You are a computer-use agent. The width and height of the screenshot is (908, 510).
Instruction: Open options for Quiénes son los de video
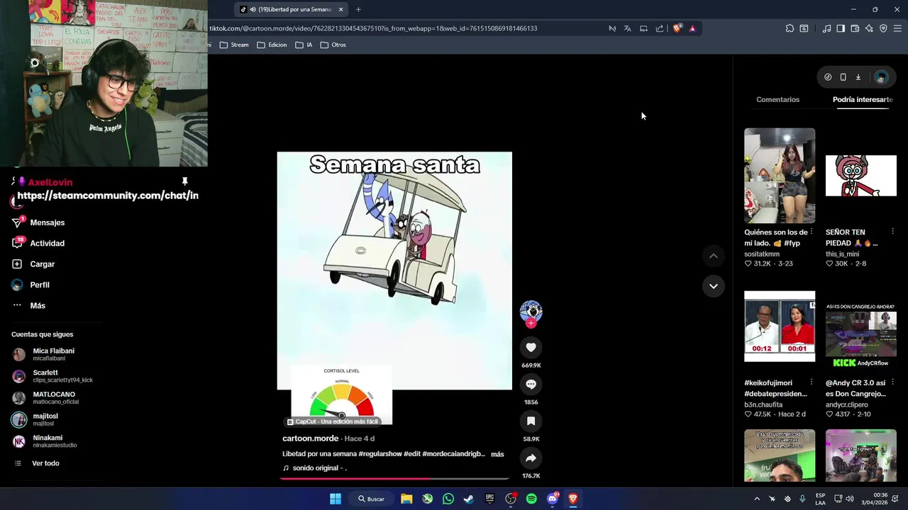812,232
